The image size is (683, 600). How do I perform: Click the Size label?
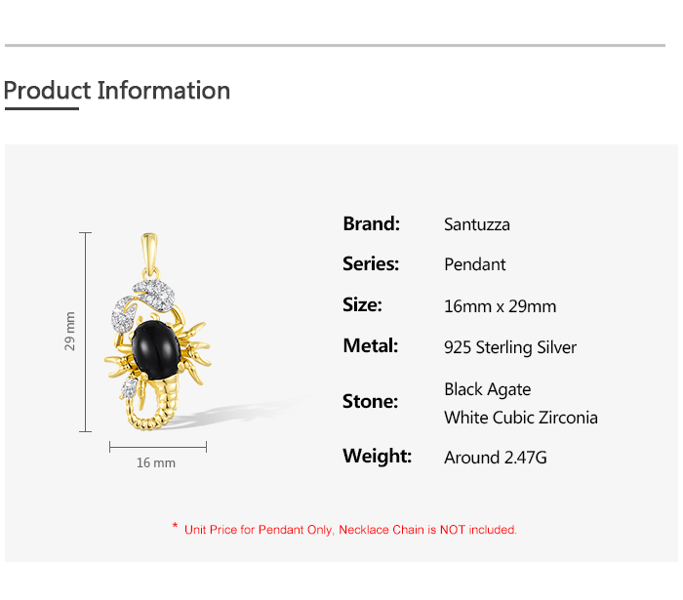[x=362, y=304]
